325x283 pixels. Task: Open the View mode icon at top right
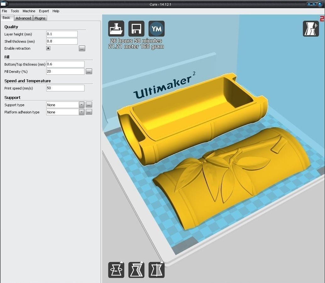click(x=311, y=29)
